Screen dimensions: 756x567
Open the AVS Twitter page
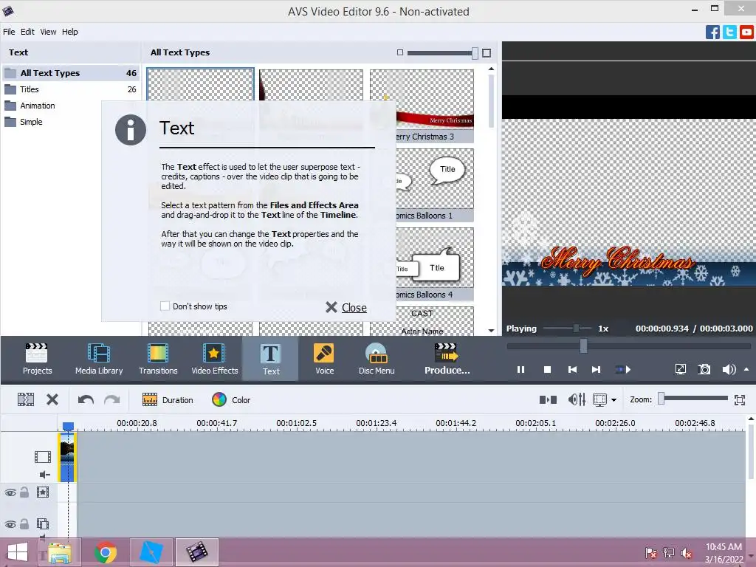coord(729,32)
